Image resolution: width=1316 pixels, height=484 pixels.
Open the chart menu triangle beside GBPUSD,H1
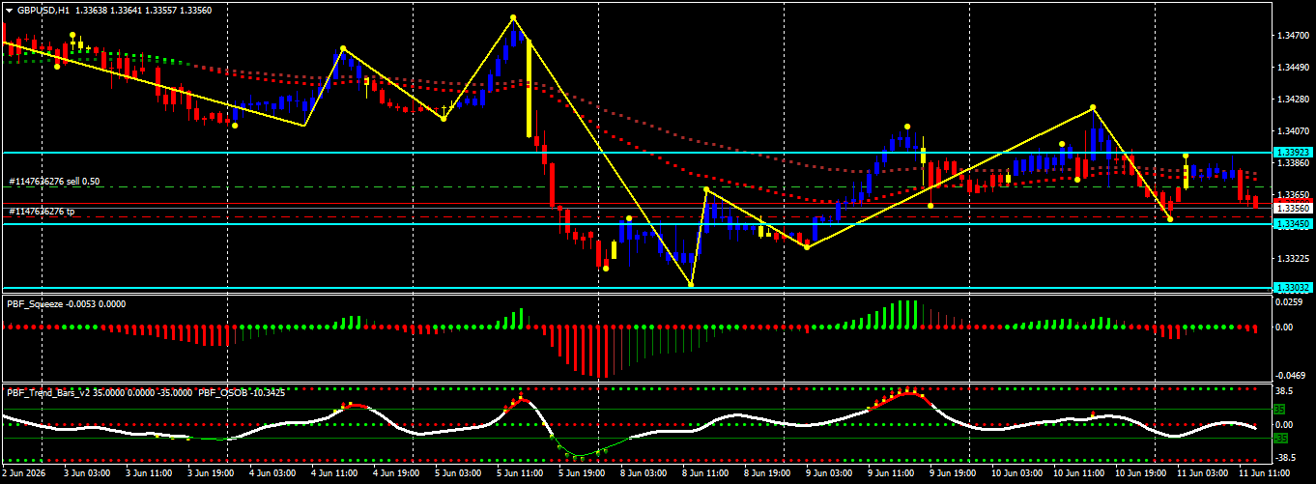click(x=9, y=9)
